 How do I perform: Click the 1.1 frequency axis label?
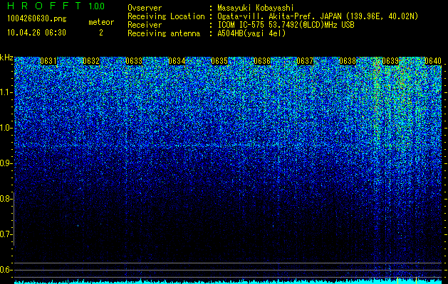(6, 92)
